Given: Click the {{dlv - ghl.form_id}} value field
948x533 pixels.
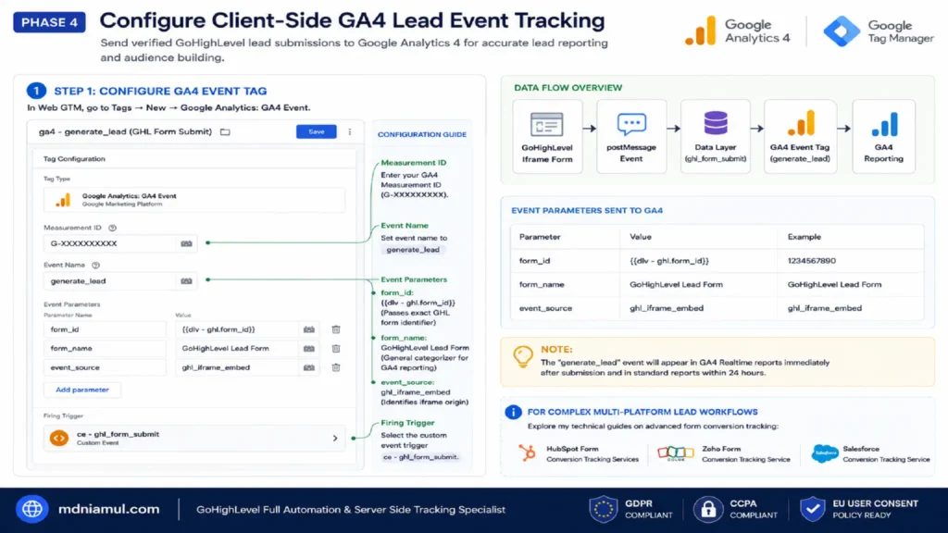Looking at the screenshot, I should coord(237,329).
